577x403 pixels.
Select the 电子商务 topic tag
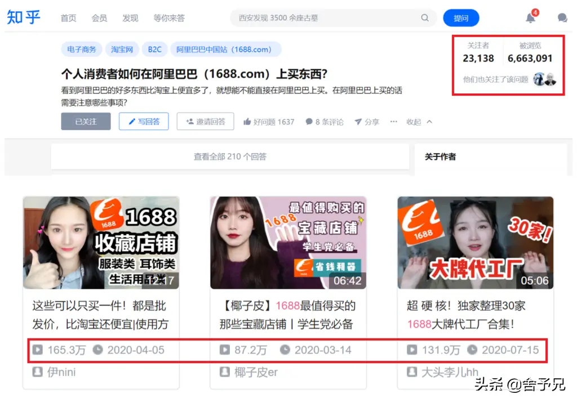coord(82,50)
